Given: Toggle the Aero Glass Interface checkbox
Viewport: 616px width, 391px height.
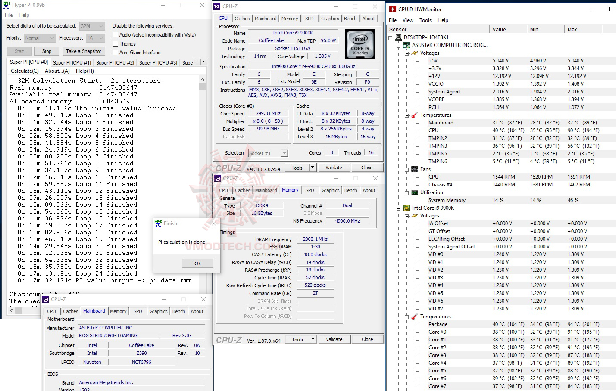Looking at the screenshot, I should (x=115, y=53).
